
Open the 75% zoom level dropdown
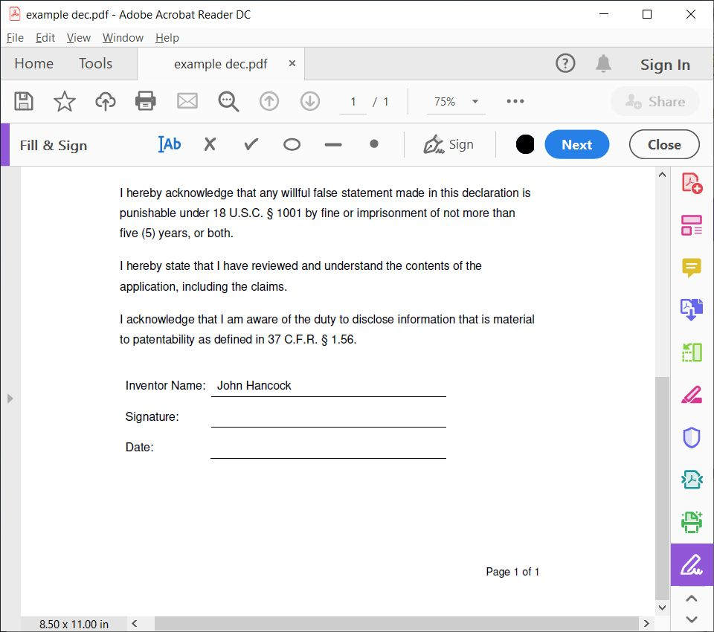tap(455, 101)
